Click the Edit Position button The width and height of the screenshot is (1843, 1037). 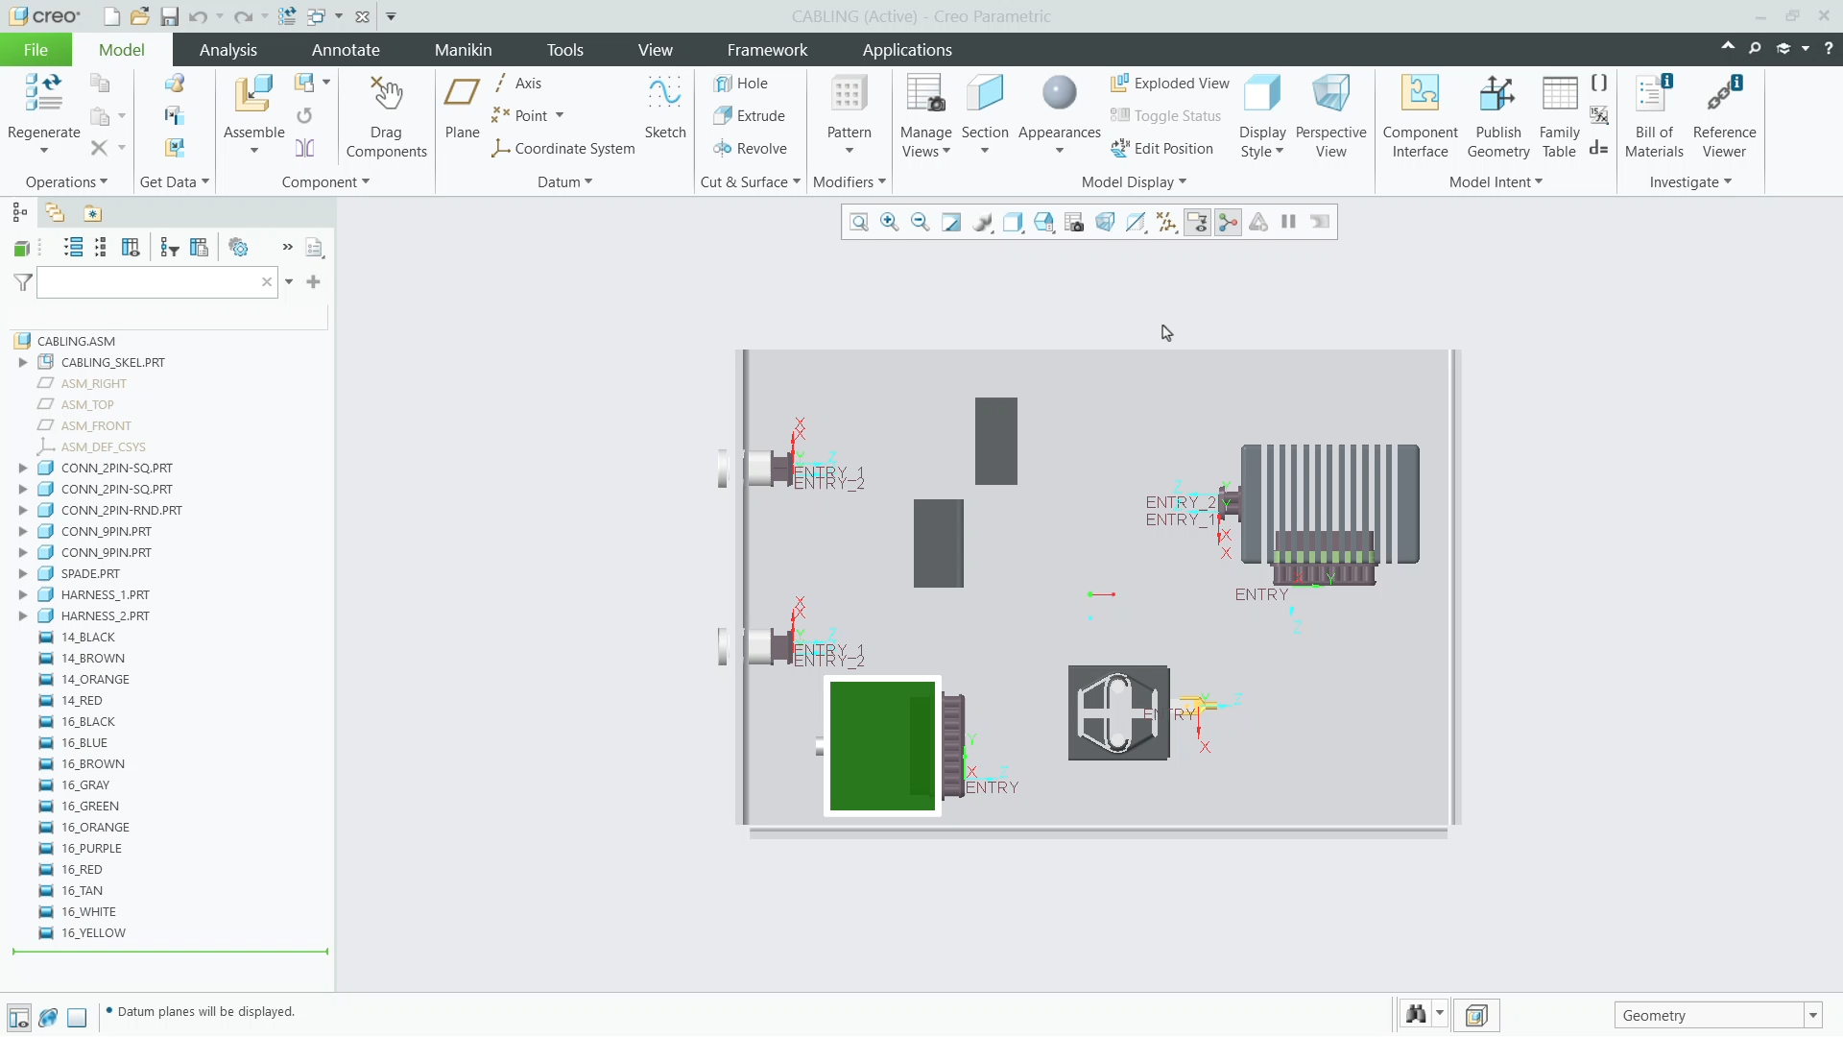(x=1162, y=149)
